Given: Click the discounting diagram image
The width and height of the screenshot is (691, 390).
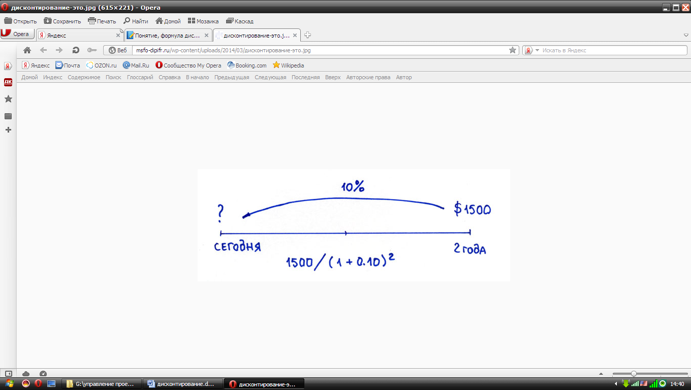Looking at the screenshot, I should point(354,225).
